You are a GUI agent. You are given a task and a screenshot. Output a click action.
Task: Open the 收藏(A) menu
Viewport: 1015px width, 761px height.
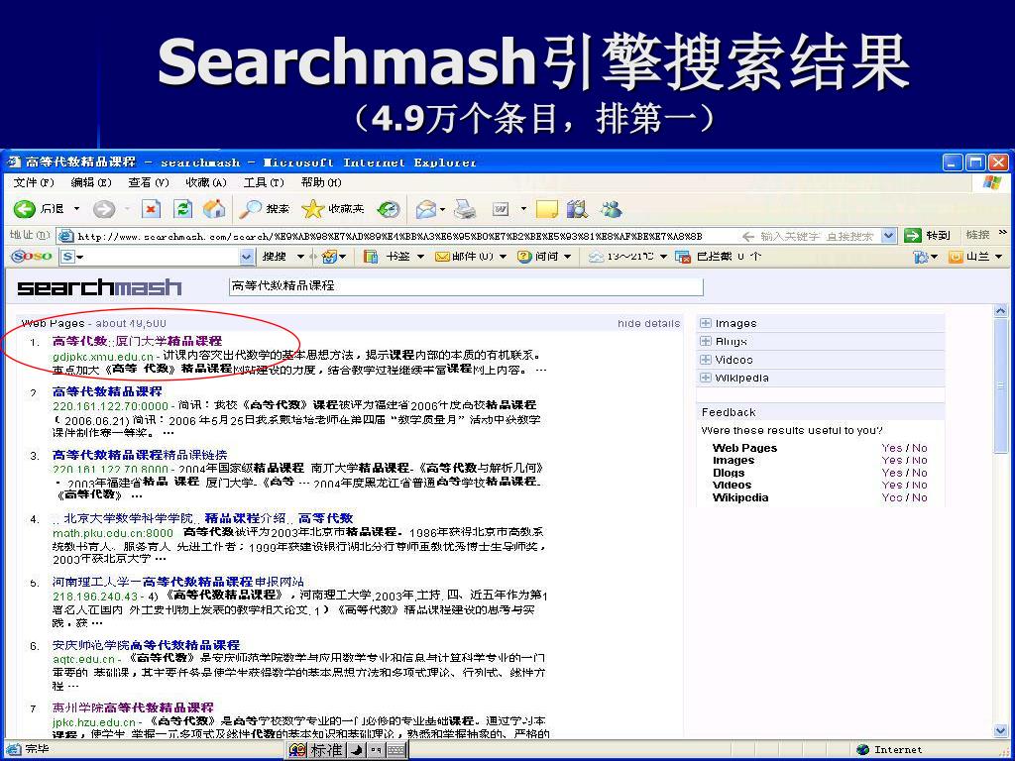tap(206, 182)
